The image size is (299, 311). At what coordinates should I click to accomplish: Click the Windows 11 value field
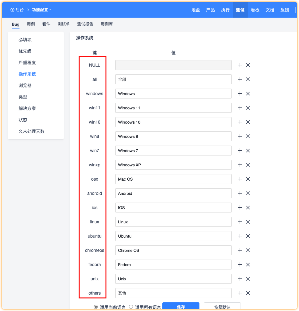click(173, 108)
